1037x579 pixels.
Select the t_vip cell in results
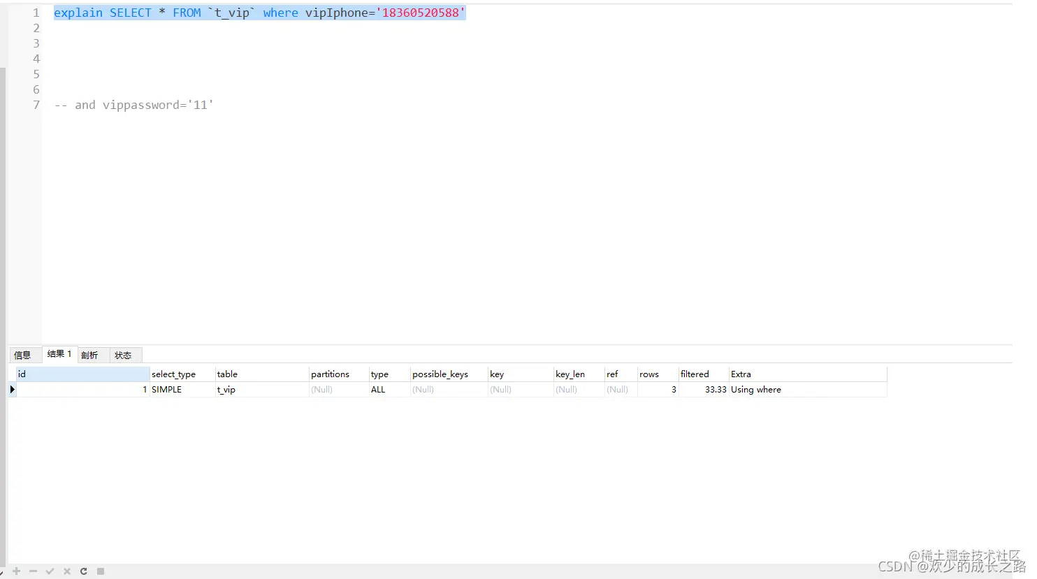click(x=262, y=390)
